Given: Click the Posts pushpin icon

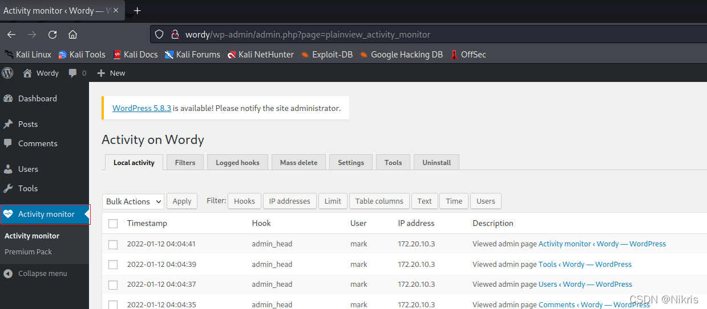Looking at the screenshot, I should (8, 124).
